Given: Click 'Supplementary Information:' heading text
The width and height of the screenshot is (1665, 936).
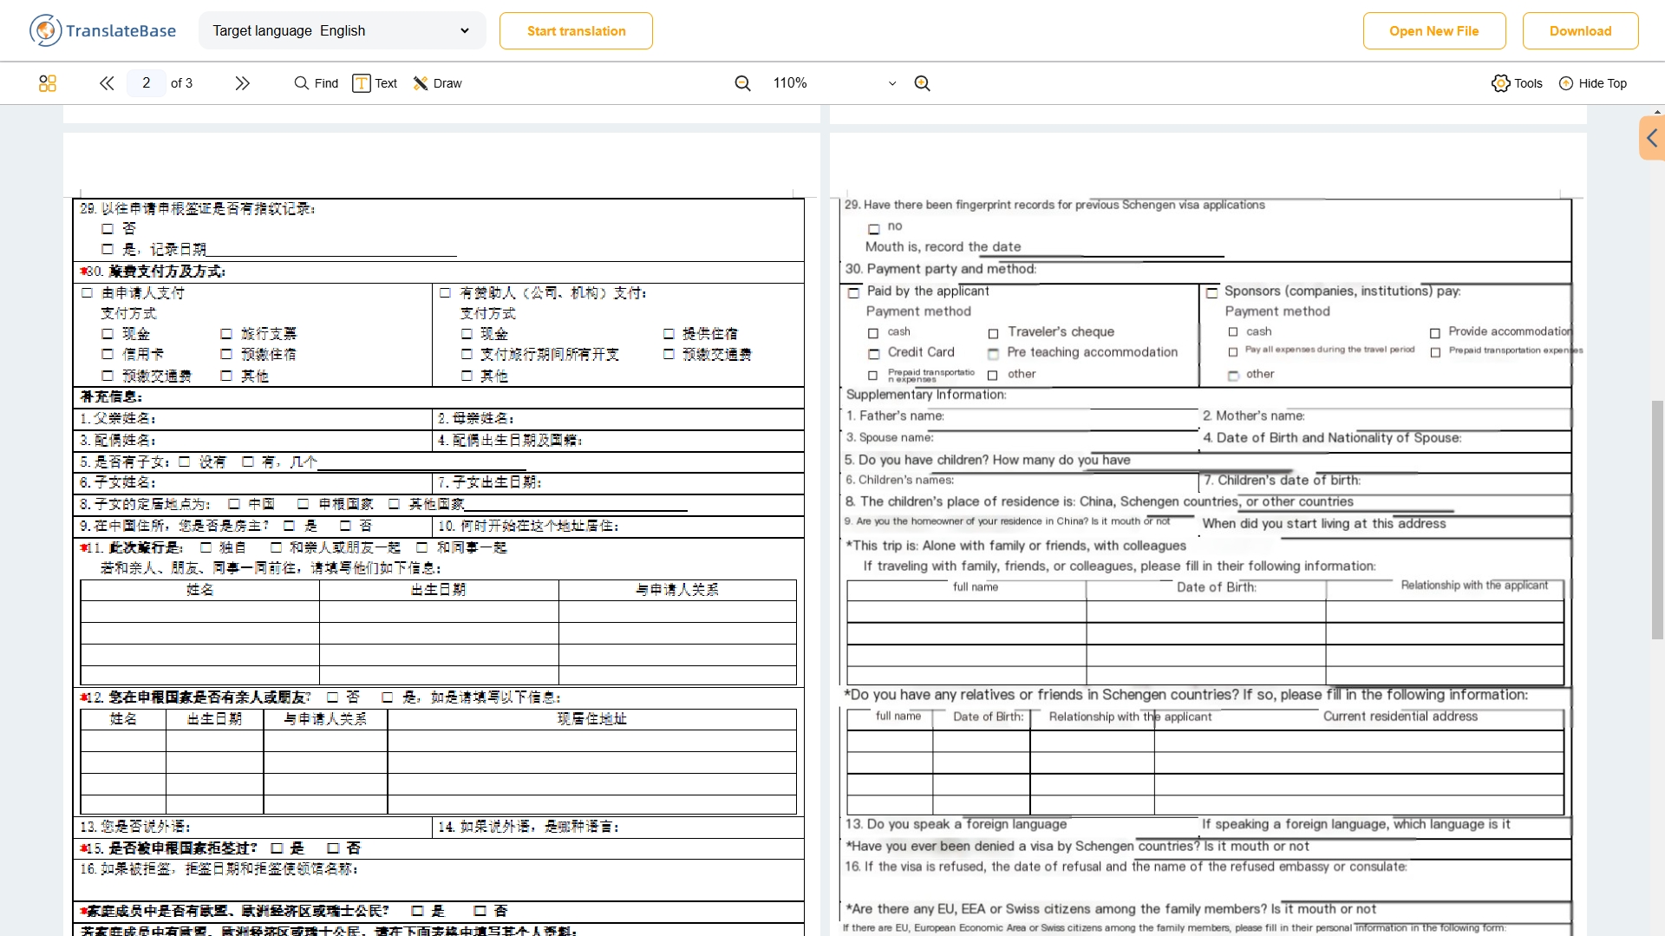Looking at the screenshot, I should (x=926, y=395).
